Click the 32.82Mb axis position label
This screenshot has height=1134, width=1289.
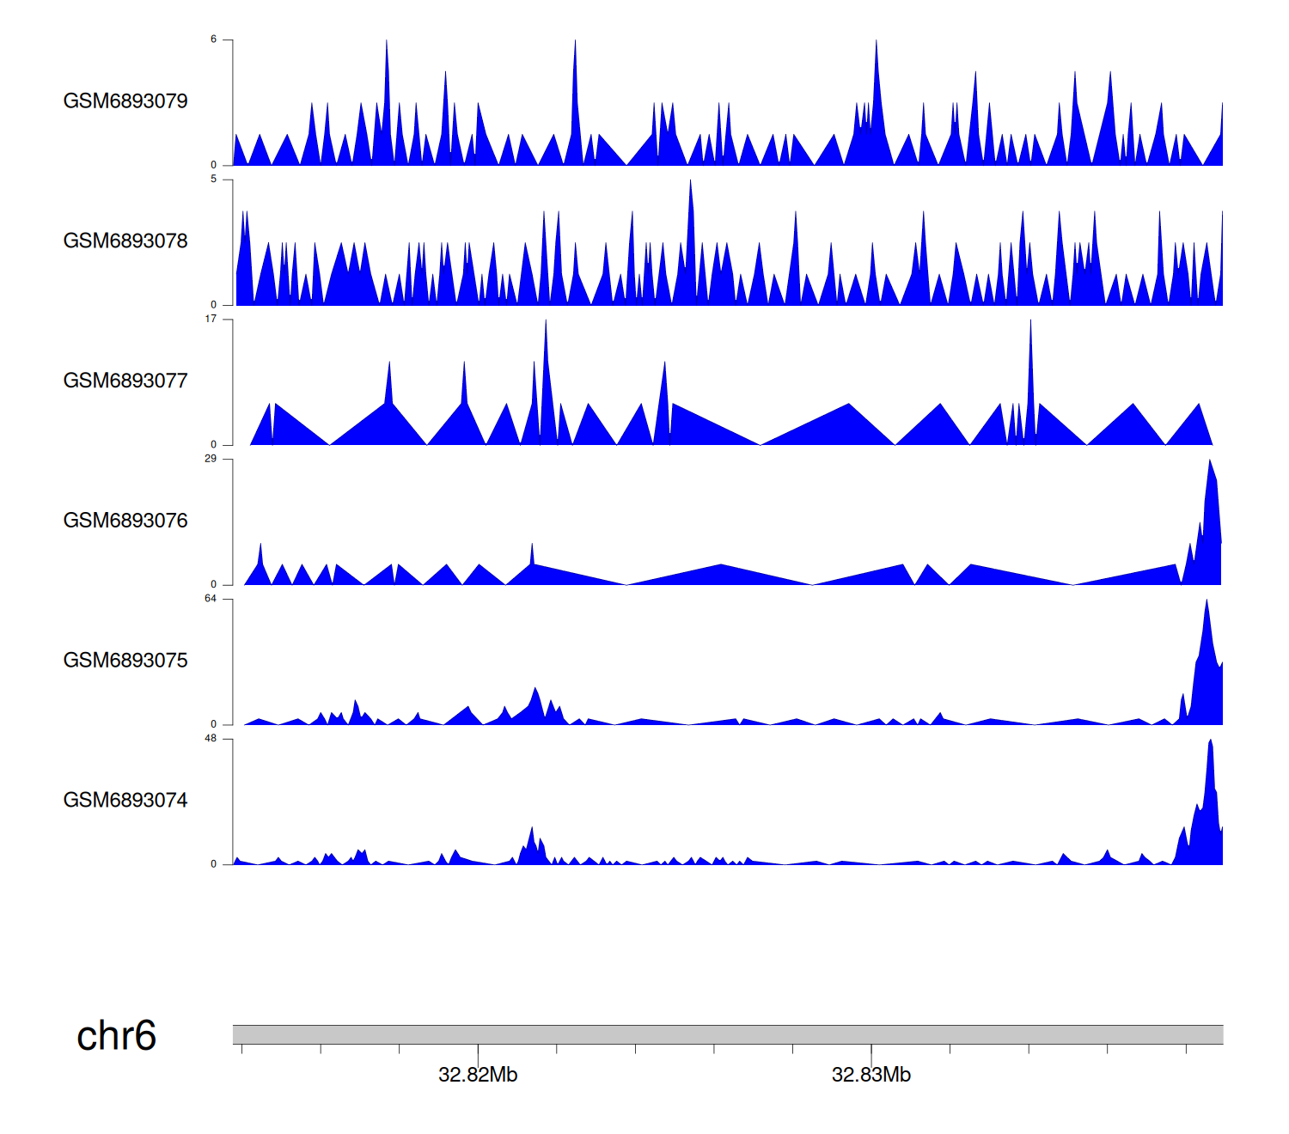[x=478, y=1076]
